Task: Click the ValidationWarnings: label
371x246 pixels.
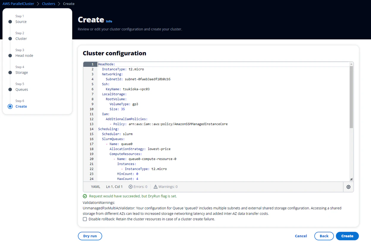Action: [99, 203]
